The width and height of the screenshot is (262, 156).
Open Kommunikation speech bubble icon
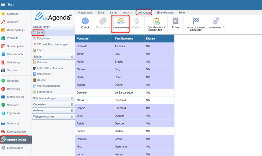3,132
